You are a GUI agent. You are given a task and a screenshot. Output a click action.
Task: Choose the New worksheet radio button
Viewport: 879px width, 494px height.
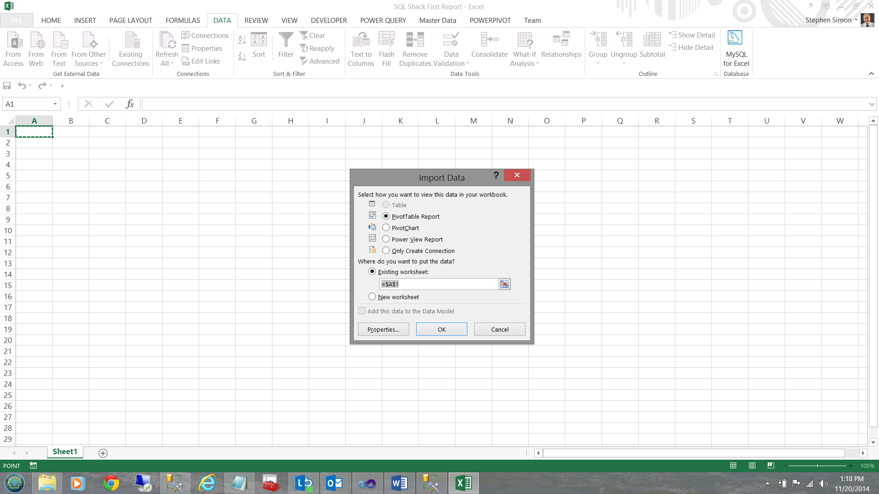pyautogui.click(x=372, y=297)
